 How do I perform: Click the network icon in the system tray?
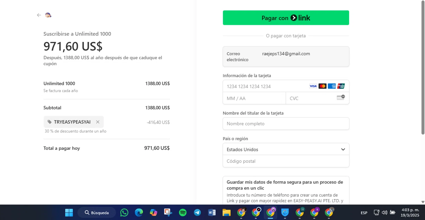tap(376, 212)
